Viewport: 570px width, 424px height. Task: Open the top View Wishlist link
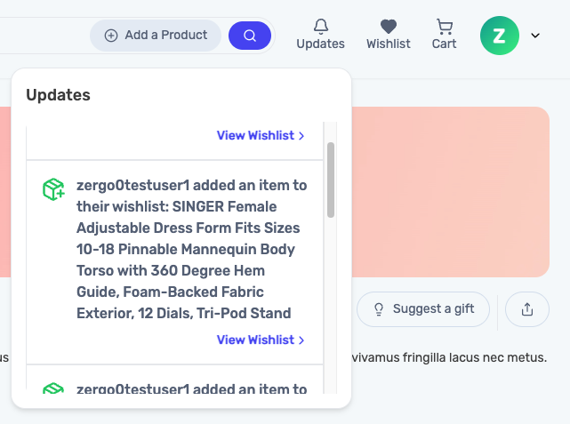tap(261, 135)
